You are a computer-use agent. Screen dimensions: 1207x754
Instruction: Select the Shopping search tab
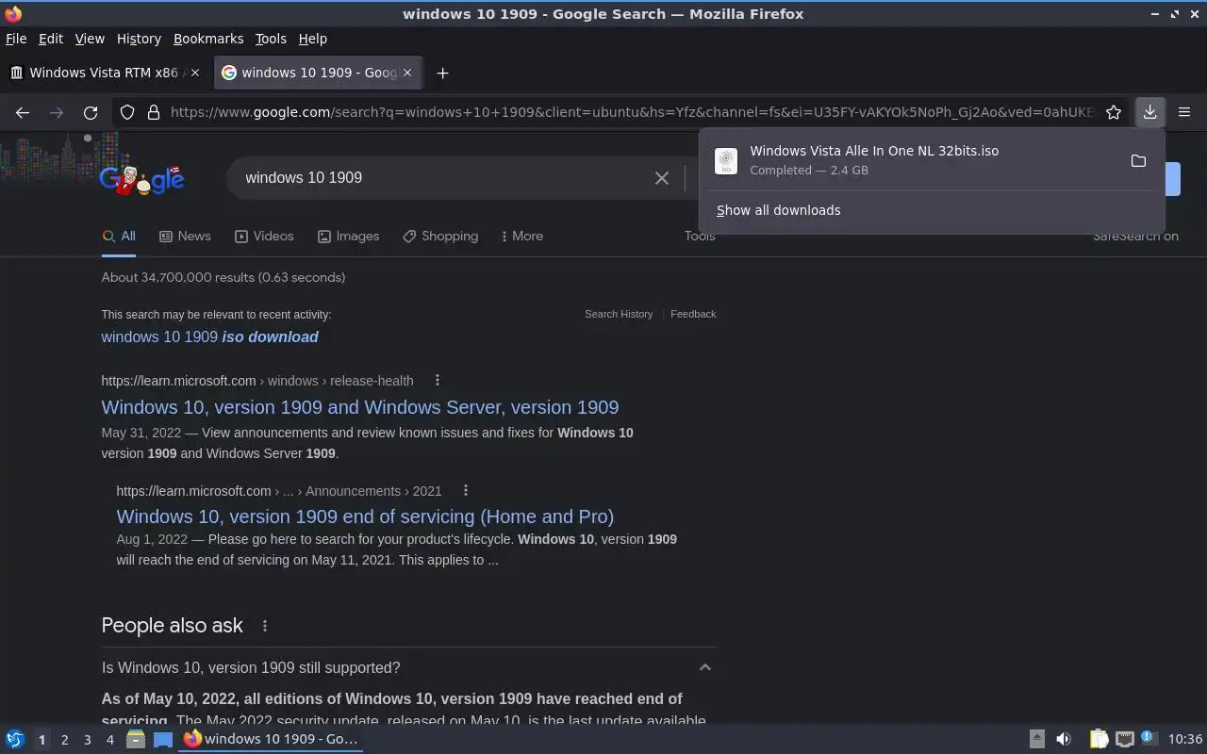[x=439, y=236]
